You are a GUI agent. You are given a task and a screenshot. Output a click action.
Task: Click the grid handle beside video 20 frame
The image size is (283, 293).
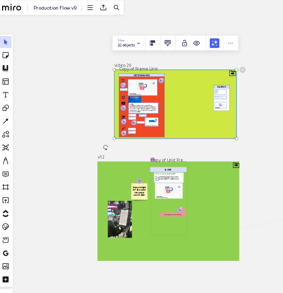coord(243,70)
